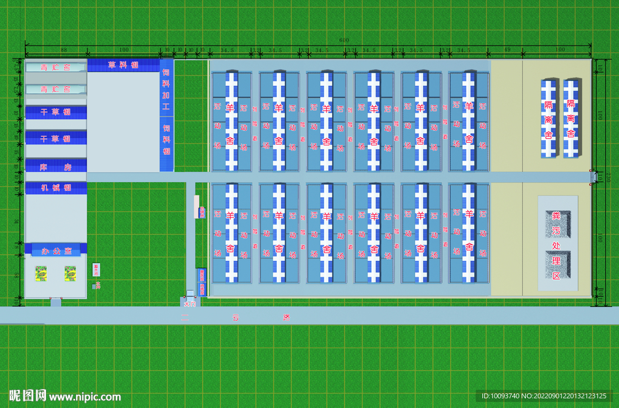Select the 机械棚 machinery shed
This screenshot has height=408, width=619.
(x=56, y=188)
